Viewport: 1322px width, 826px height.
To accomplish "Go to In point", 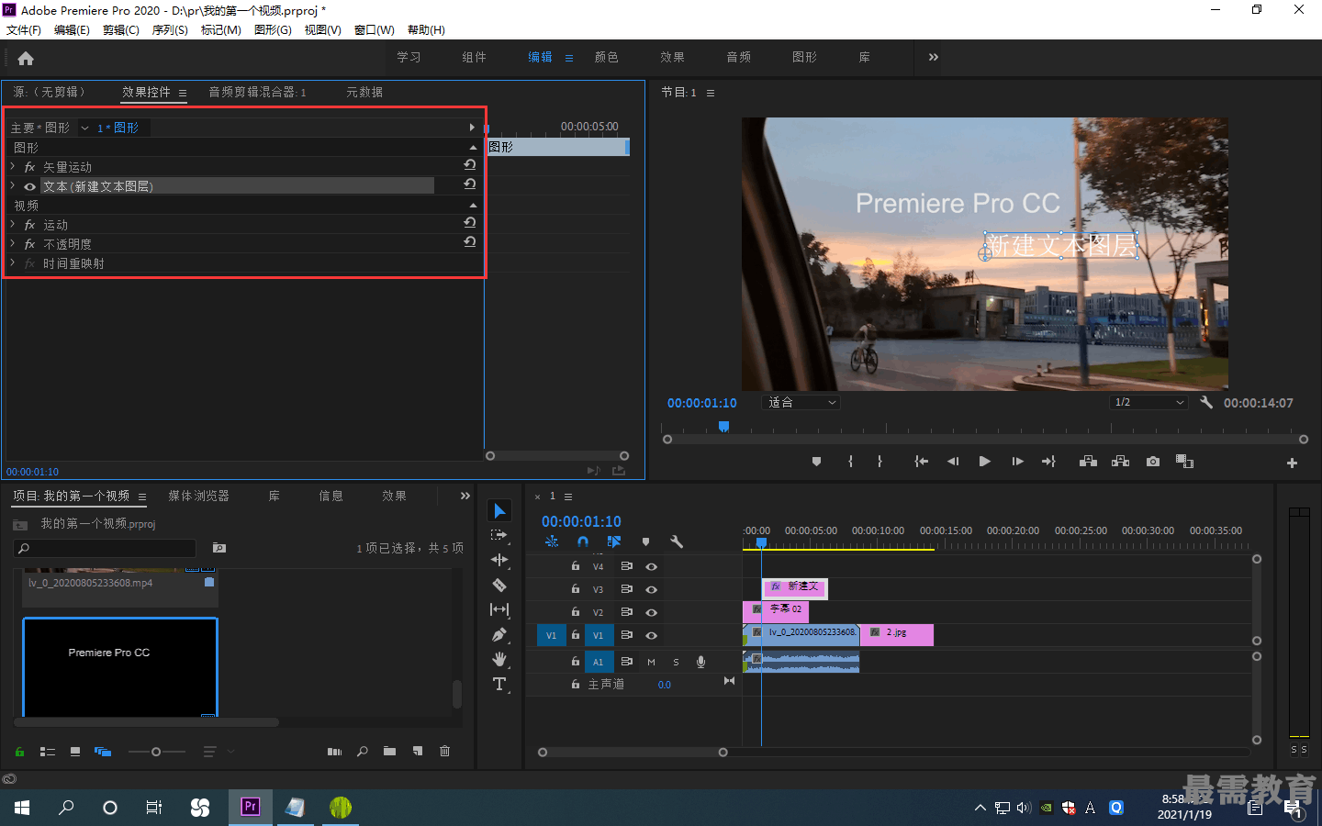I will [921, 462].
